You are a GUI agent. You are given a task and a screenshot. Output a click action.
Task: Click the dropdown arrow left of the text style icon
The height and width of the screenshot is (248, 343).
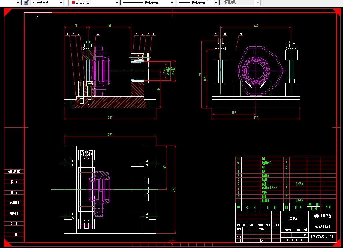pos(18,3)
